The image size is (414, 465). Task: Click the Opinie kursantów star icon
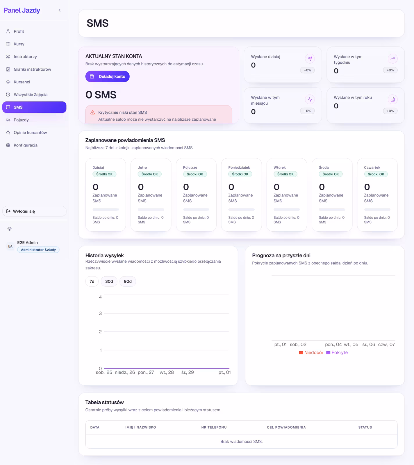(x=8, y=133)
